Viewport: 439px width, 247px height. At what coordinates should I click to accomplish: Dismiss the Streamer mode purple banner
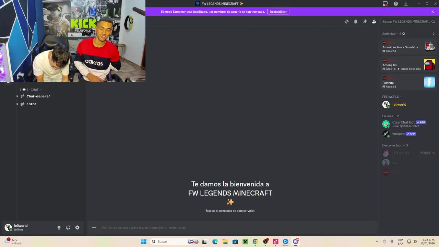(433, 12)
